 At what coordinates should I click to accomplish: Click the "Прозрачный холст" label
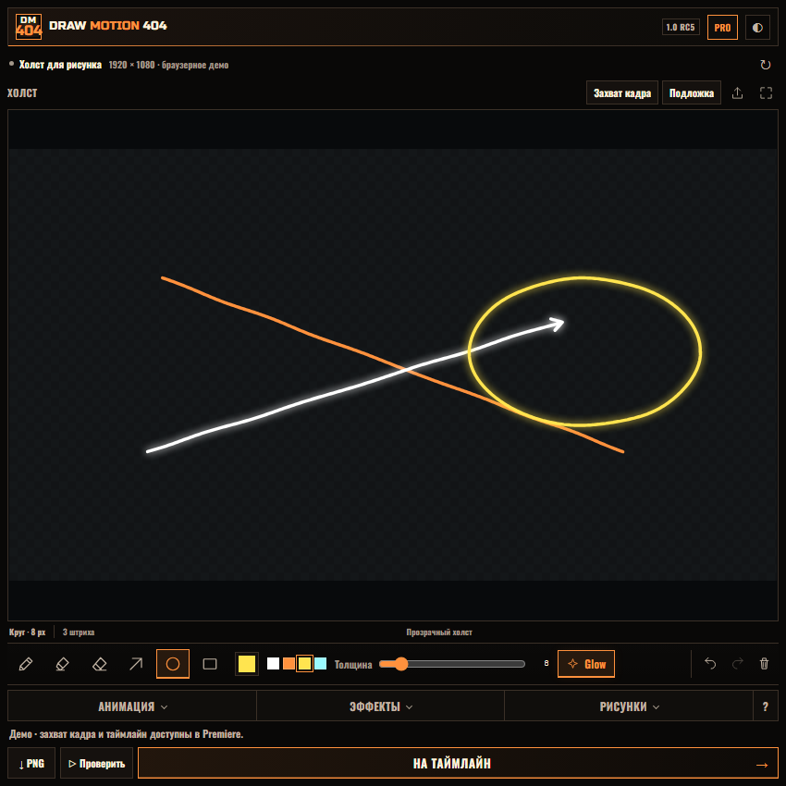point(439,632)
